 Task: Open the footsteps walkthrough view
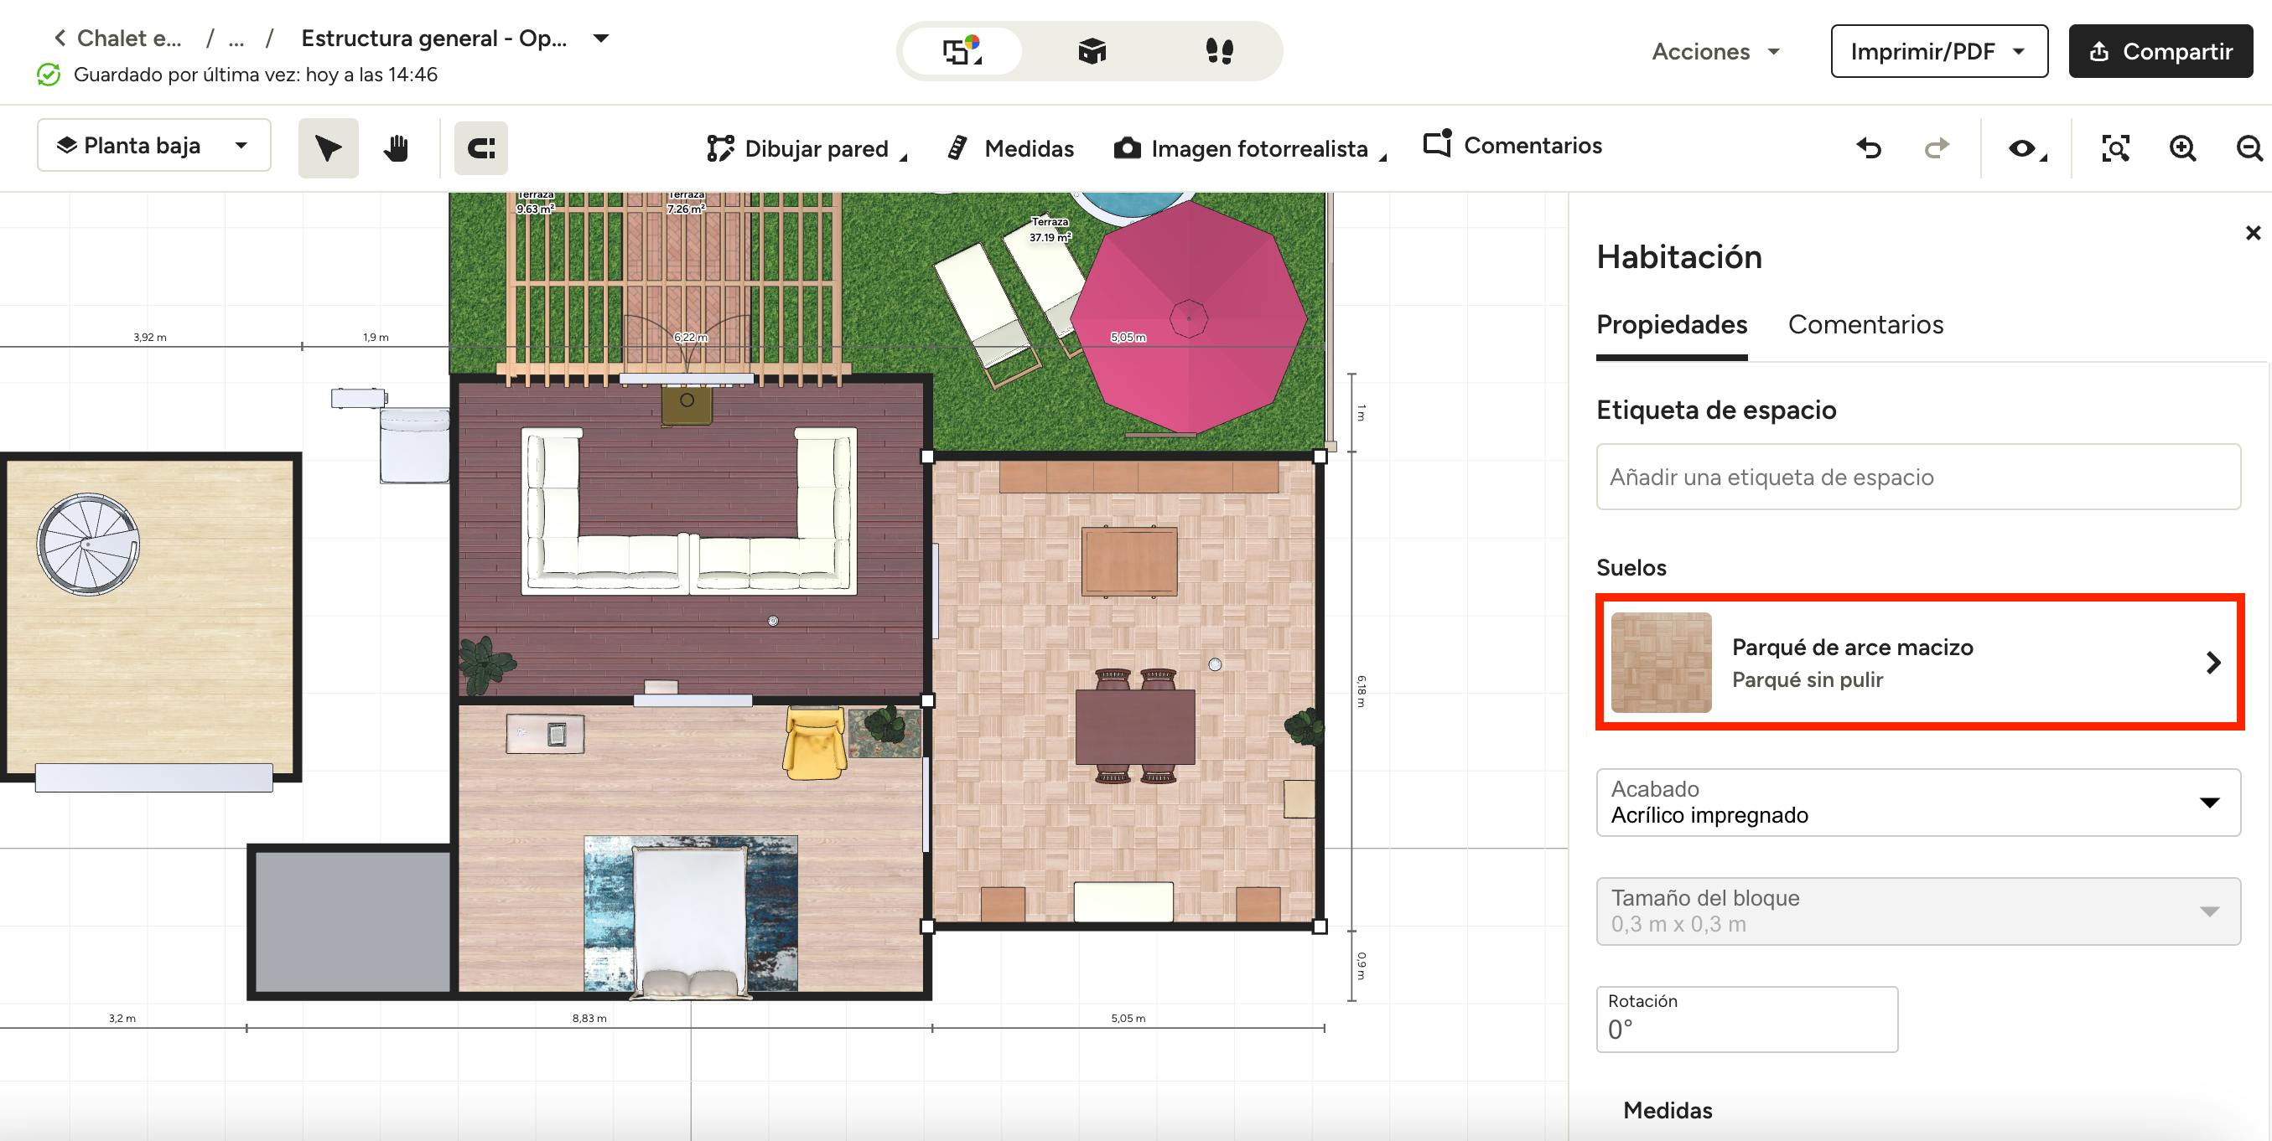pos(1219,51)
